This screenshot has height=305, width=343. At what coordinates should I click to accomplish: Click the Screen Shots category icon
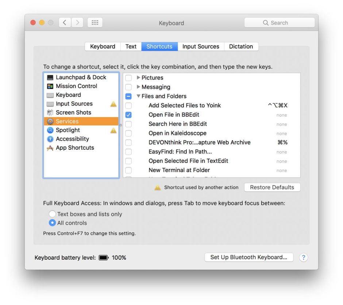[50, 113]
